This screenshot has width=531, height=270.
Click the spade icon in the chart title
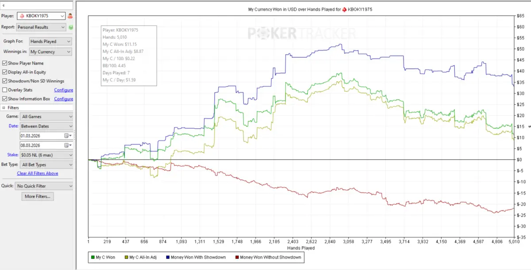[346, 9]
